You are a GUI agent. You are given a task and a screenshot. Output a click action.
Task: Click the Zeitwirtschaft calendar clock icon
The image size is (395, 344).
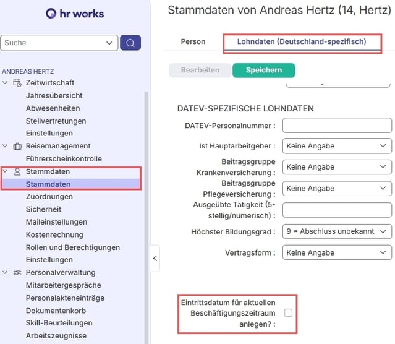tap(17, 83)
